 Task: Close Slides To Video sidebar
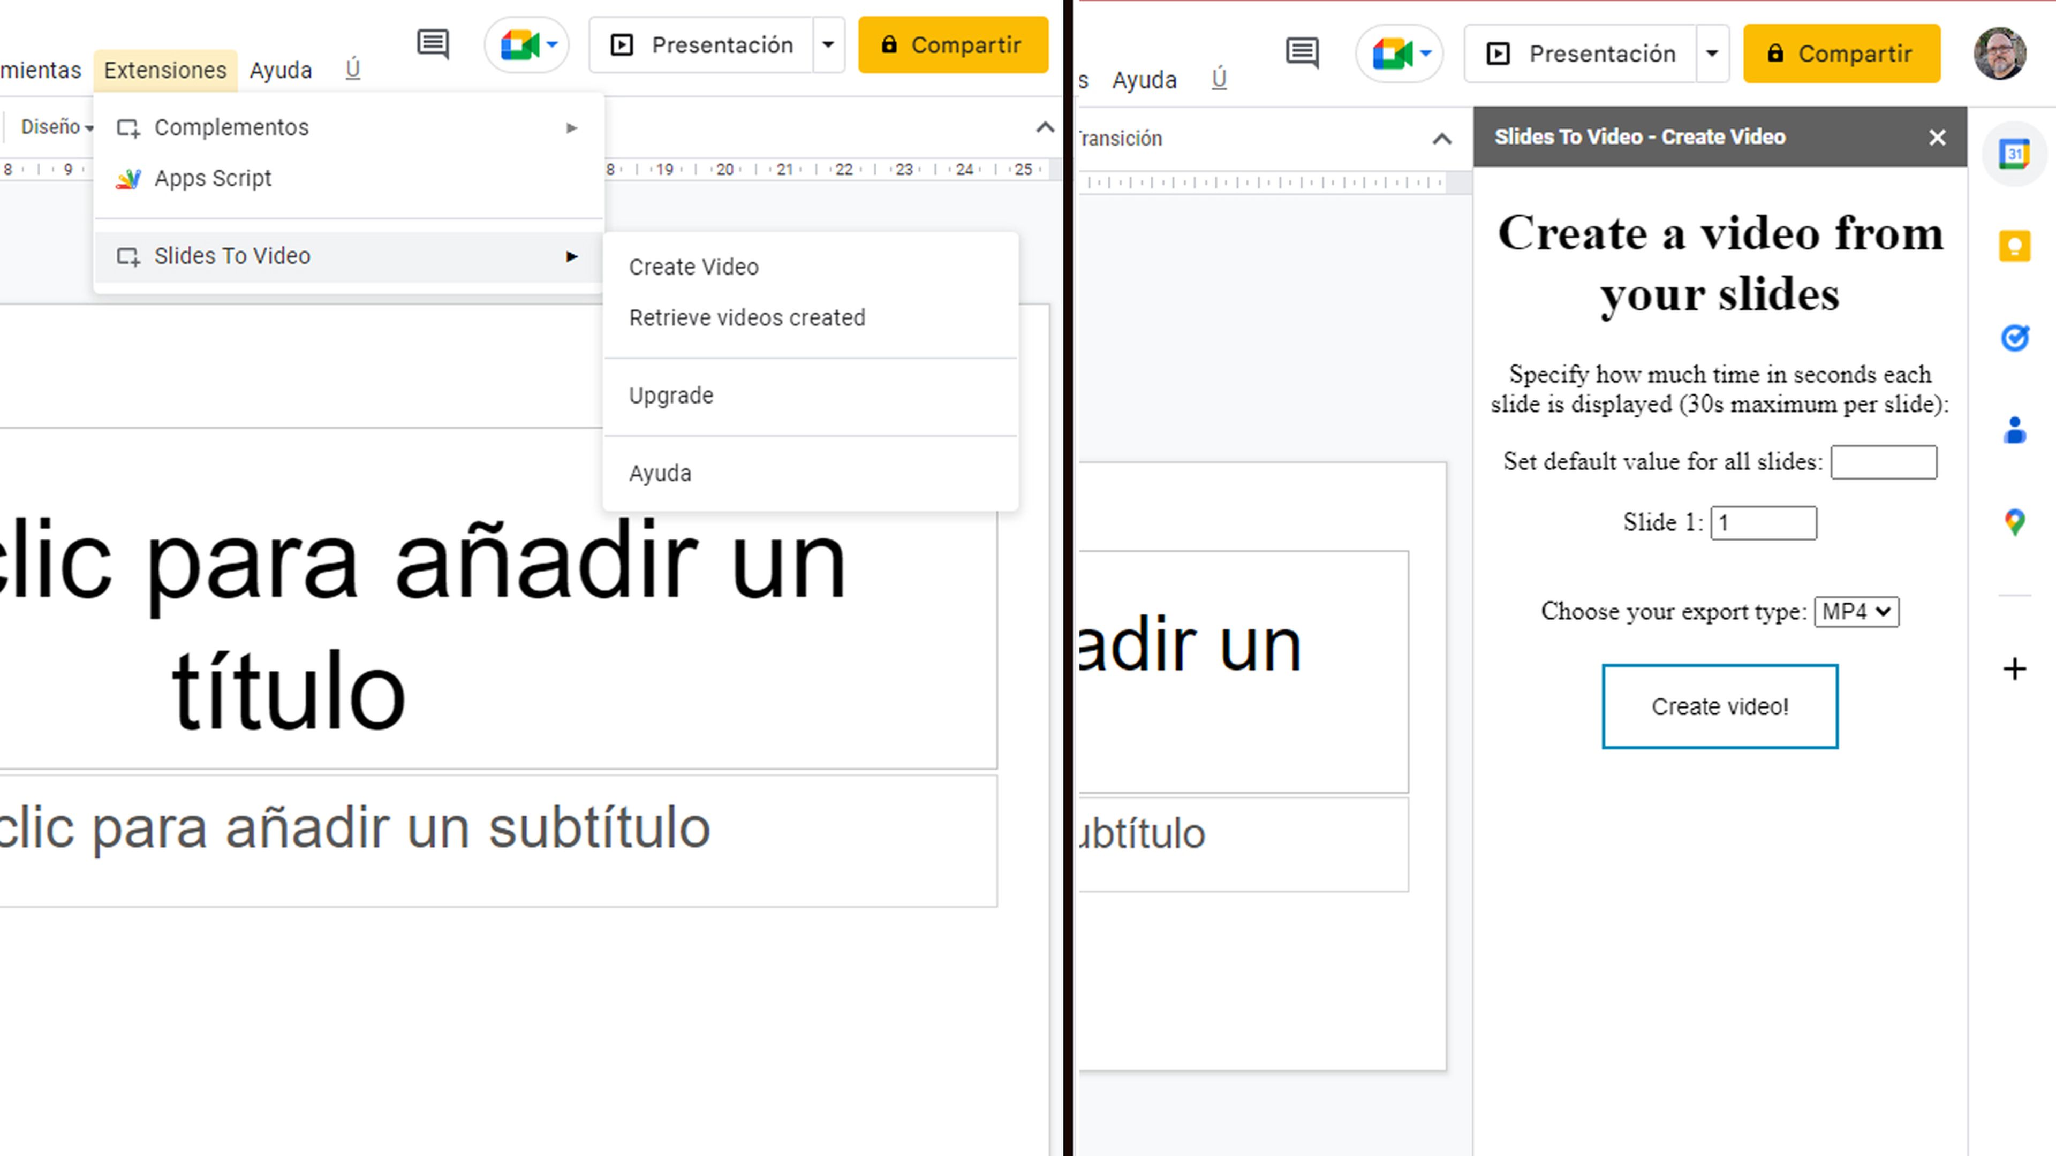1937,137
